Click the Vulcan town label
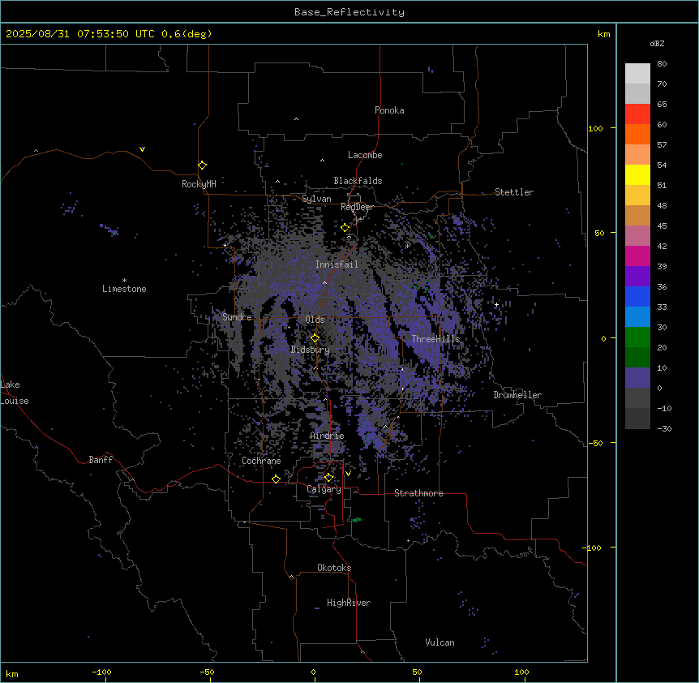Viewport: 699px width, 683px height. (440, 642)
